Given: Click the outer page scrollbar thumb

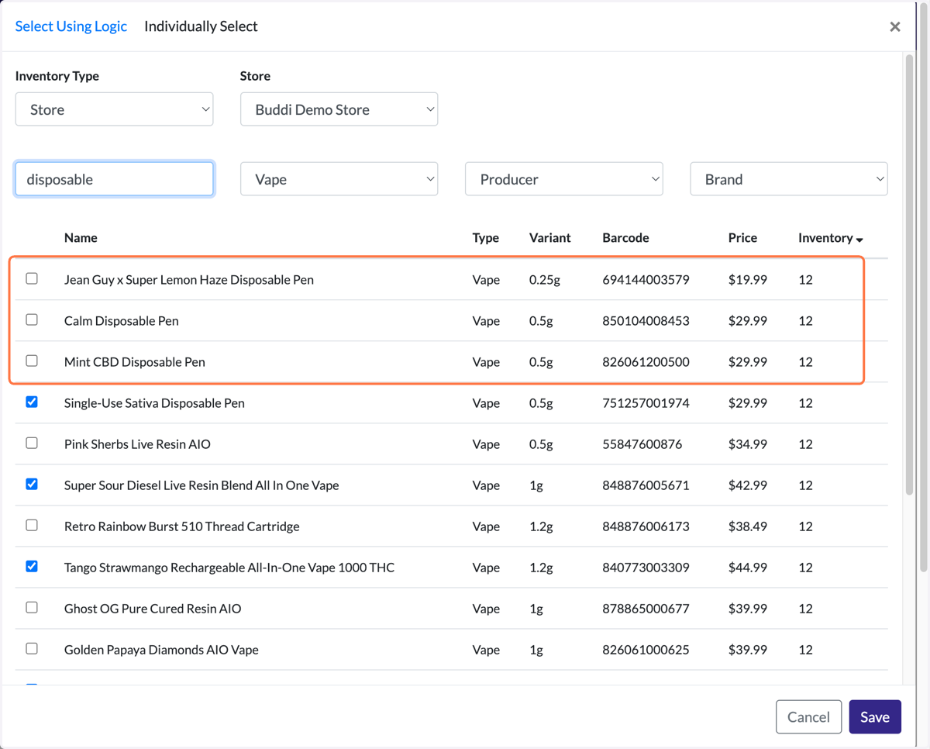Looking at the screenshot, I should click(924, 287).
